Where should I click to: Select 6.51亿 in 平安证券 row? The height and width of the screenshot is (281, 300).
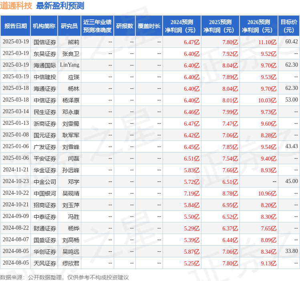pyautogui.click(x=192, y=159)
